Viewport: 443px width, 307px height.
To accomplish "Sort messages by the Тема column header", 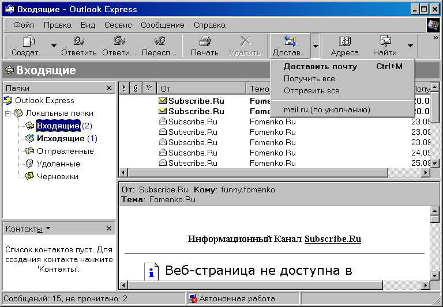I will click(x=258, y=89).
